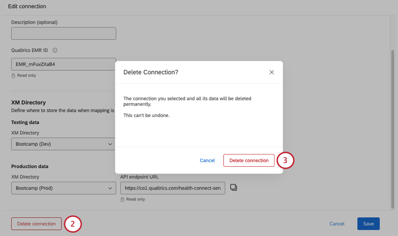Click the footer Delete connection button
The width and height of the screenshot is (398, 236).
pyautogui.click(x=36, y=224)
